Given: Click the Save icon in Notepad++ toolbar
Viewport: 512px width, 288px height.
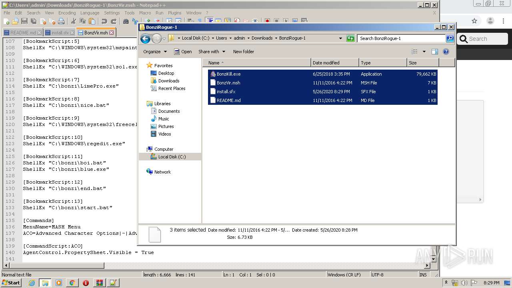Looking at the screenshot, I should (24, 21).
